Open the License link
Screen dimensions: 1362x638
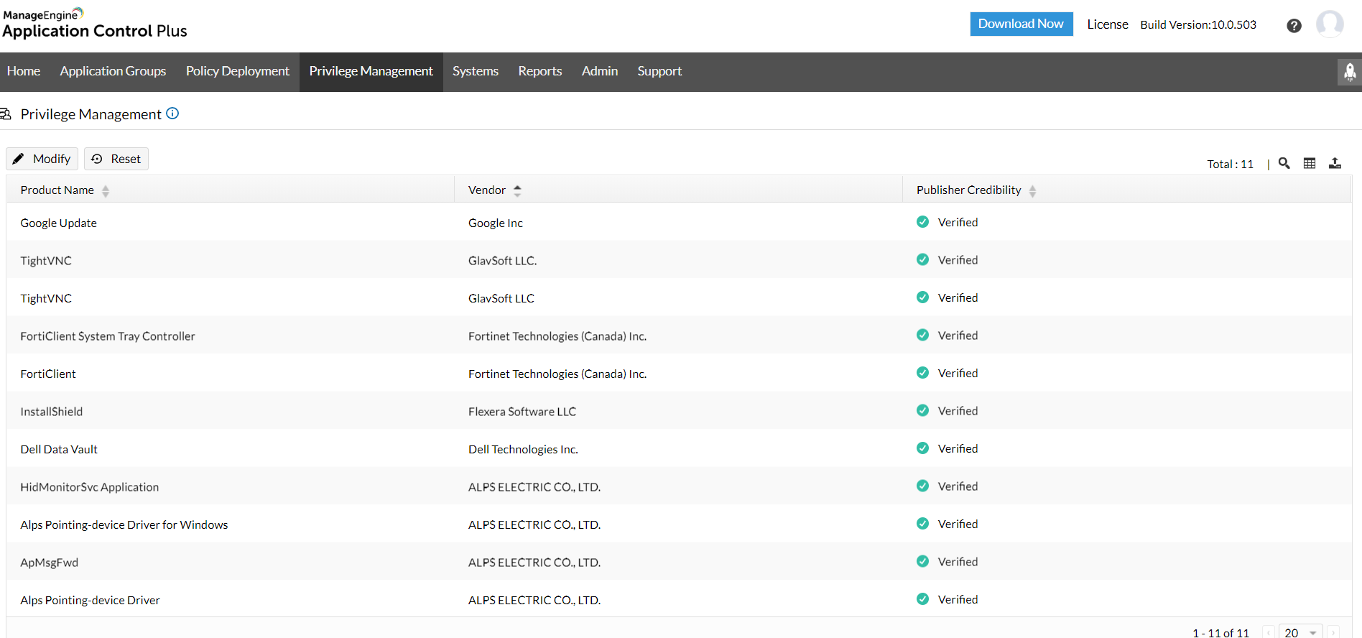click(x=1107, y=24)
